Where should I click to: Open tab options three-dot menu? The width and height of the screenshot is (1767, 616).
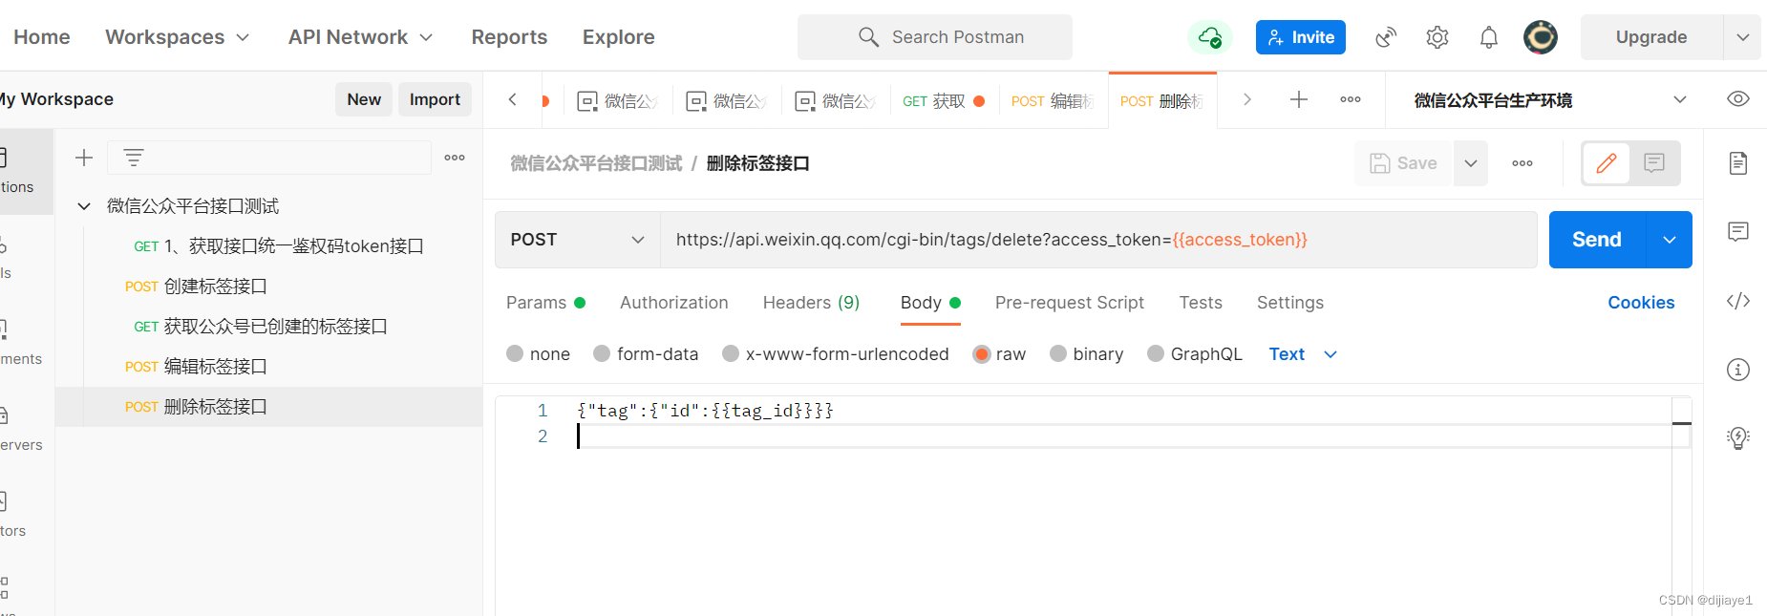(1351, 99)
